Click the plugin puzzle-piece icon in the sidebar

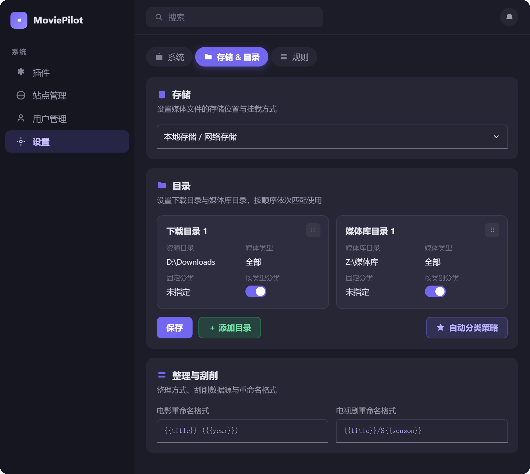tap(21, 72)
